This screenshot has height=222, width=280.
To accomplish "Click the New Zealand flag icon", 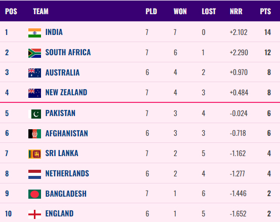I will tap(34, 93).
